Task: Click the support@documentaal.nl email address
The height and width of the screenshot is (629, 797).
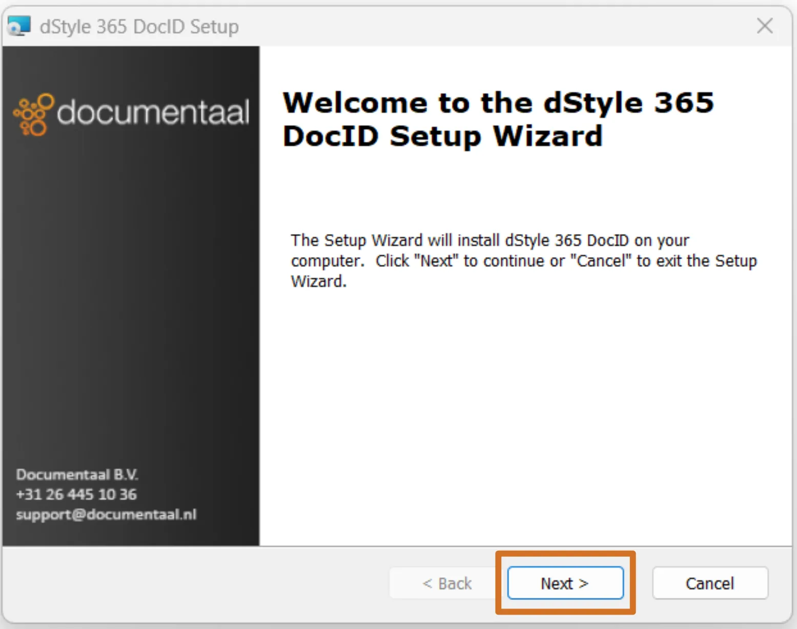Action: point(106,514)
